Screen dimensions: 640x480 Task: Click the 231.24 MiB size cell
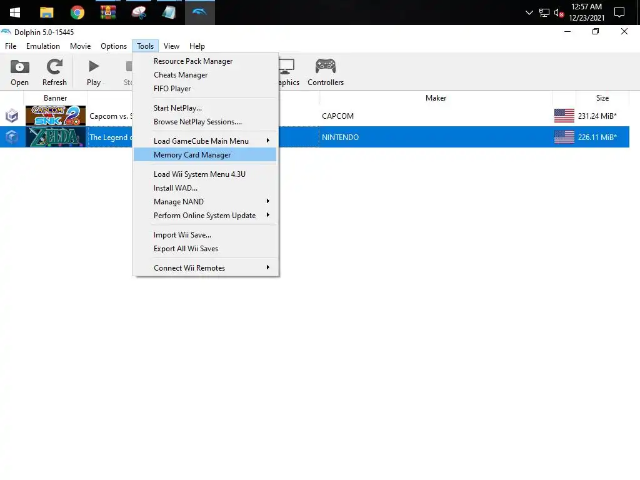pyautogui.click(x=597, y=116)
